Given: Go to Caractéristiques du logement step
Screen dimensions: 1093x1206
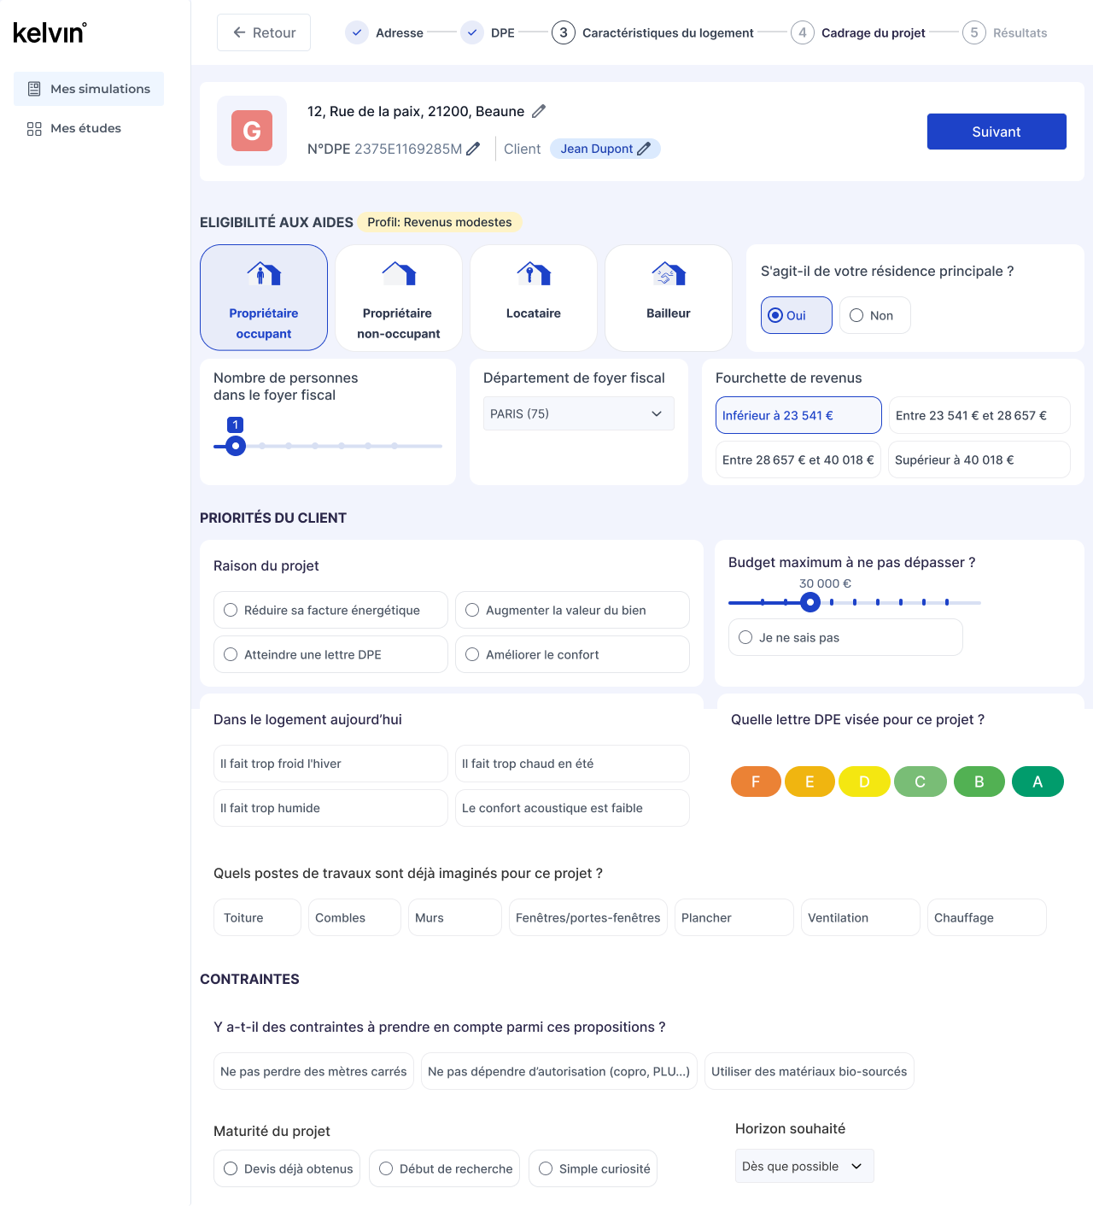Looking at the screenshot, I should [652, 32].
